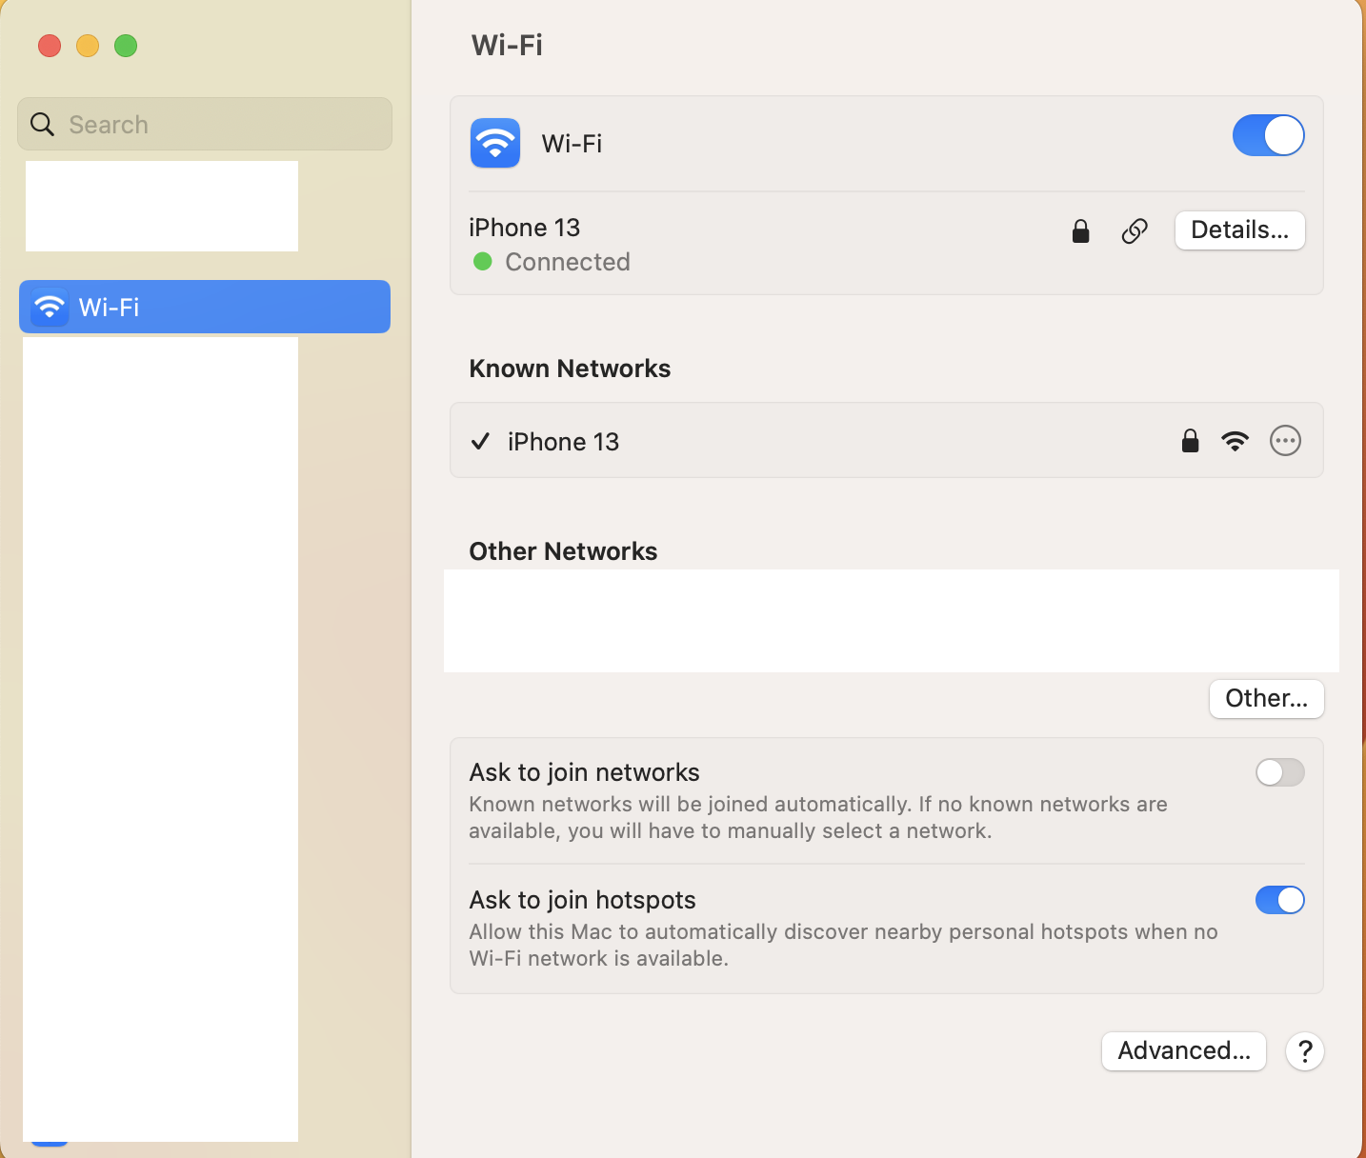Click in the Search field
This screenshot has height=1158, width=1366.
tap(205, 124)
